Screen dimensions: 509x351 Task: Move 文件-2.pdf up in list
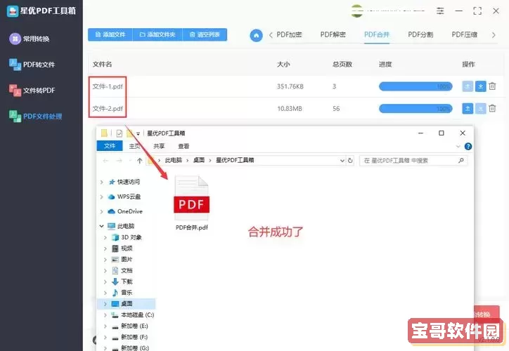468,108
